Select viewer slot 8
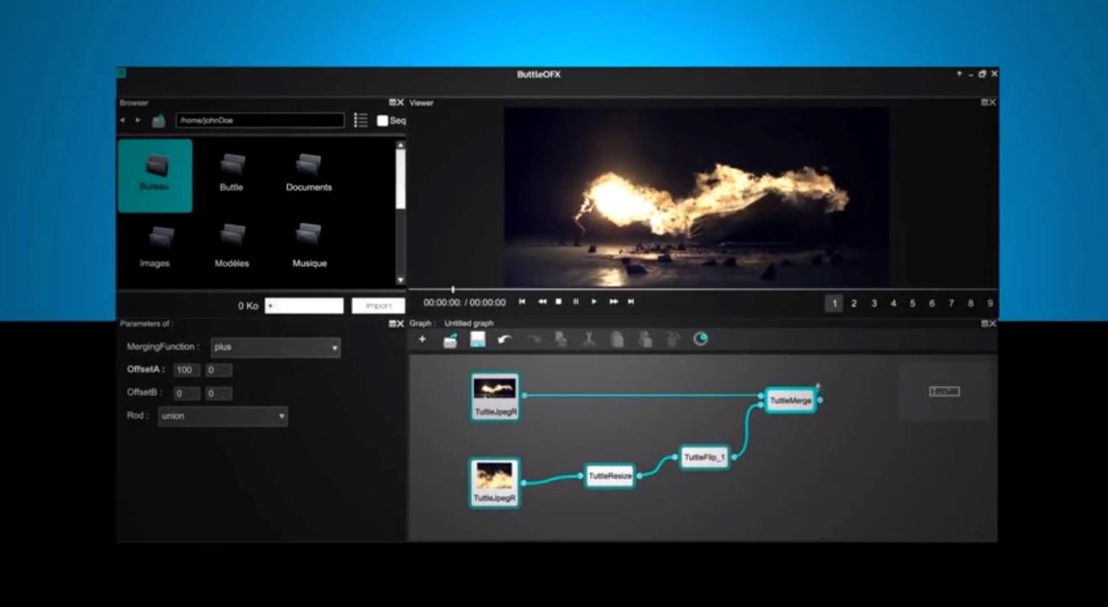This screenshot has height=607, width=1108. click(971, 303)
